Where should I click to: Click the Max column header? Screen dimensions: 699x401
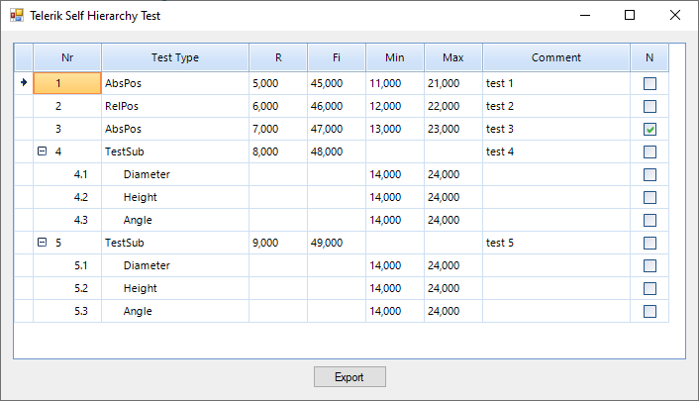(x=453, y=57)
